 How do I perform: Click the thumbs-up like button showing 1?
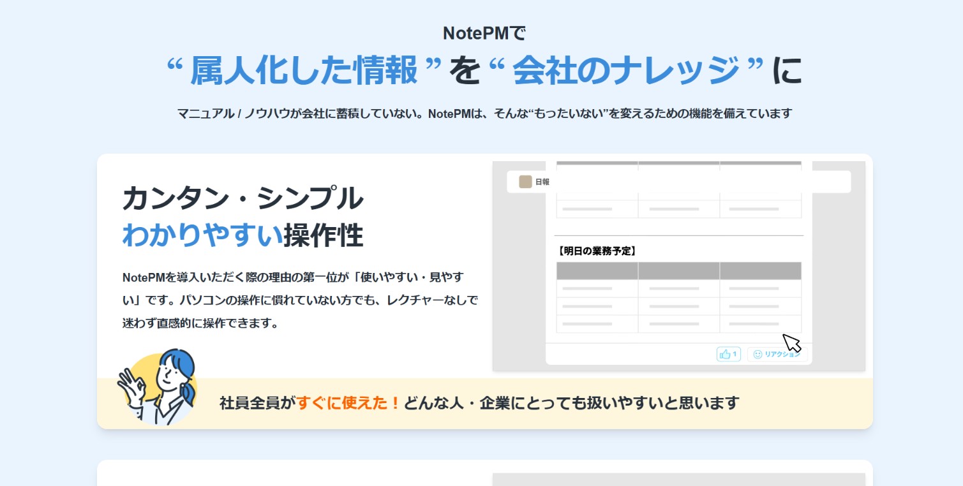tap(728, 354)
